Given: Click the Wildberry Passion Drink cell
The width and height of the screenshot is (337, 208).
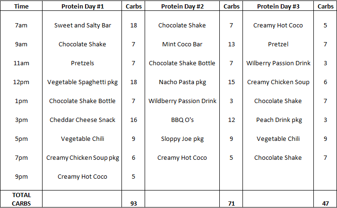Looking at the screenshot, I should 182,101.
